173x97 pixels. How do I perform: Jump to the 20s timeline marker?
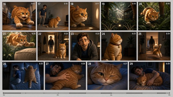(58, 95)
